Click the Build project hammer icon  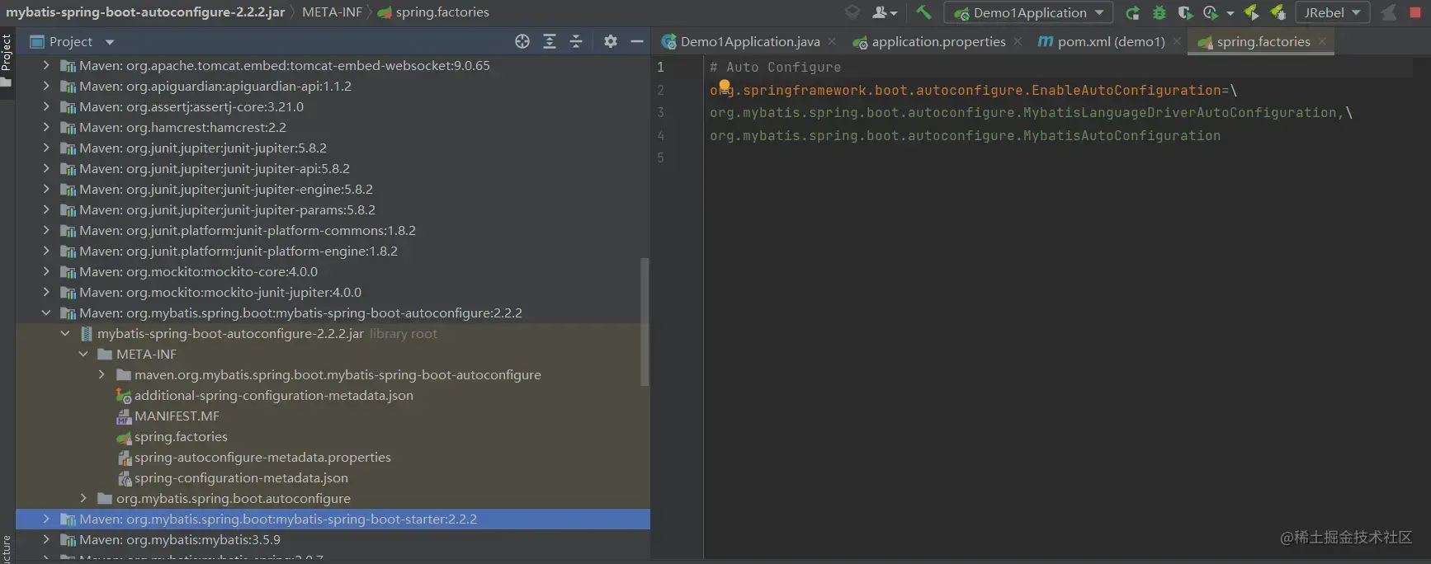(923, 12)
